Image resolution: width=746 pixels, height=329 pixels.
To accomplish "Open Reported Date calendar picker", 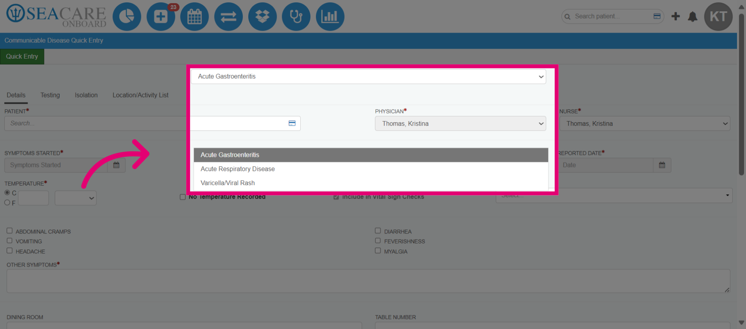I will pyautogui.click(x=662, y=165).
